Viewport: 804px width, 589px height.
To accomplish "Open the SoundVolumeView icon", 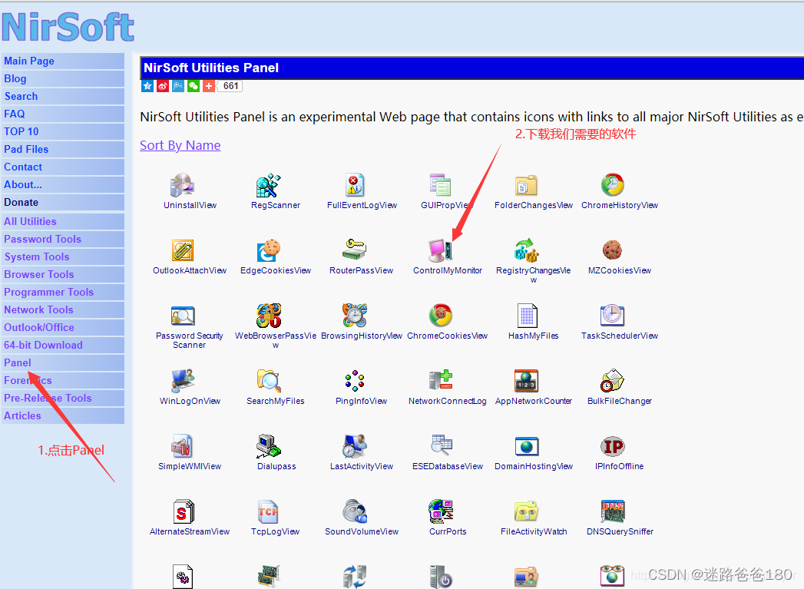I will click(x=354, y=511).
